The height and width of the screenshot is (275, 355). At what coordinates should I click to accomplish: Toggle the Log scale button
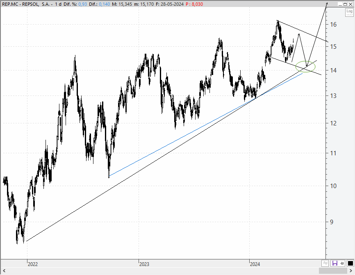click(x=349, y=12)
